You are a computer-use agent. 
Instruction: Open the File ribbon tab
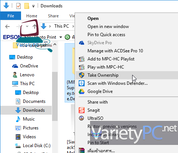[11, 16]
